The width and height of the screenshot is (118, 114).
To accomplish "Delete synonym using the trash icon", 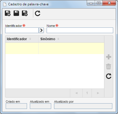I will coord(109,66).
